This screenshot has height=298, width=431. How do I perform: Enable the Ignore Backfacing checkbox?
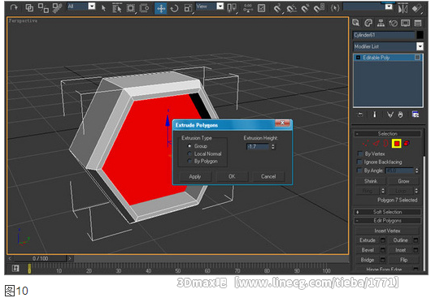point(359,162)
